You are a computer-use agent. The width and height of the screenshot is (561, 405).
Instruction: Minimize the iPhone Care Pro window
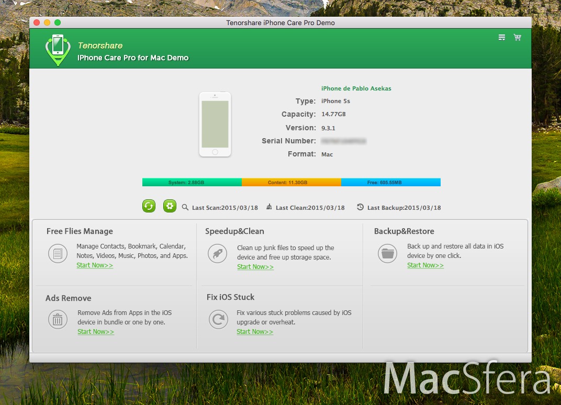pyautogui.click(x=47, y=22)
